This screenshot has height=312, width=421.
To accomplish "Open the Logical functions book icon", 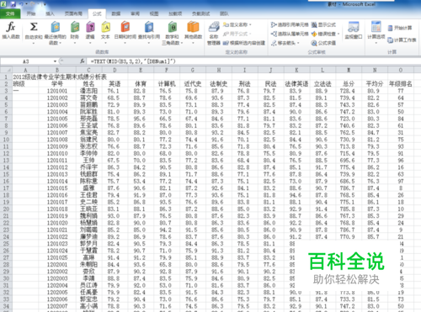I will point(90,27).
